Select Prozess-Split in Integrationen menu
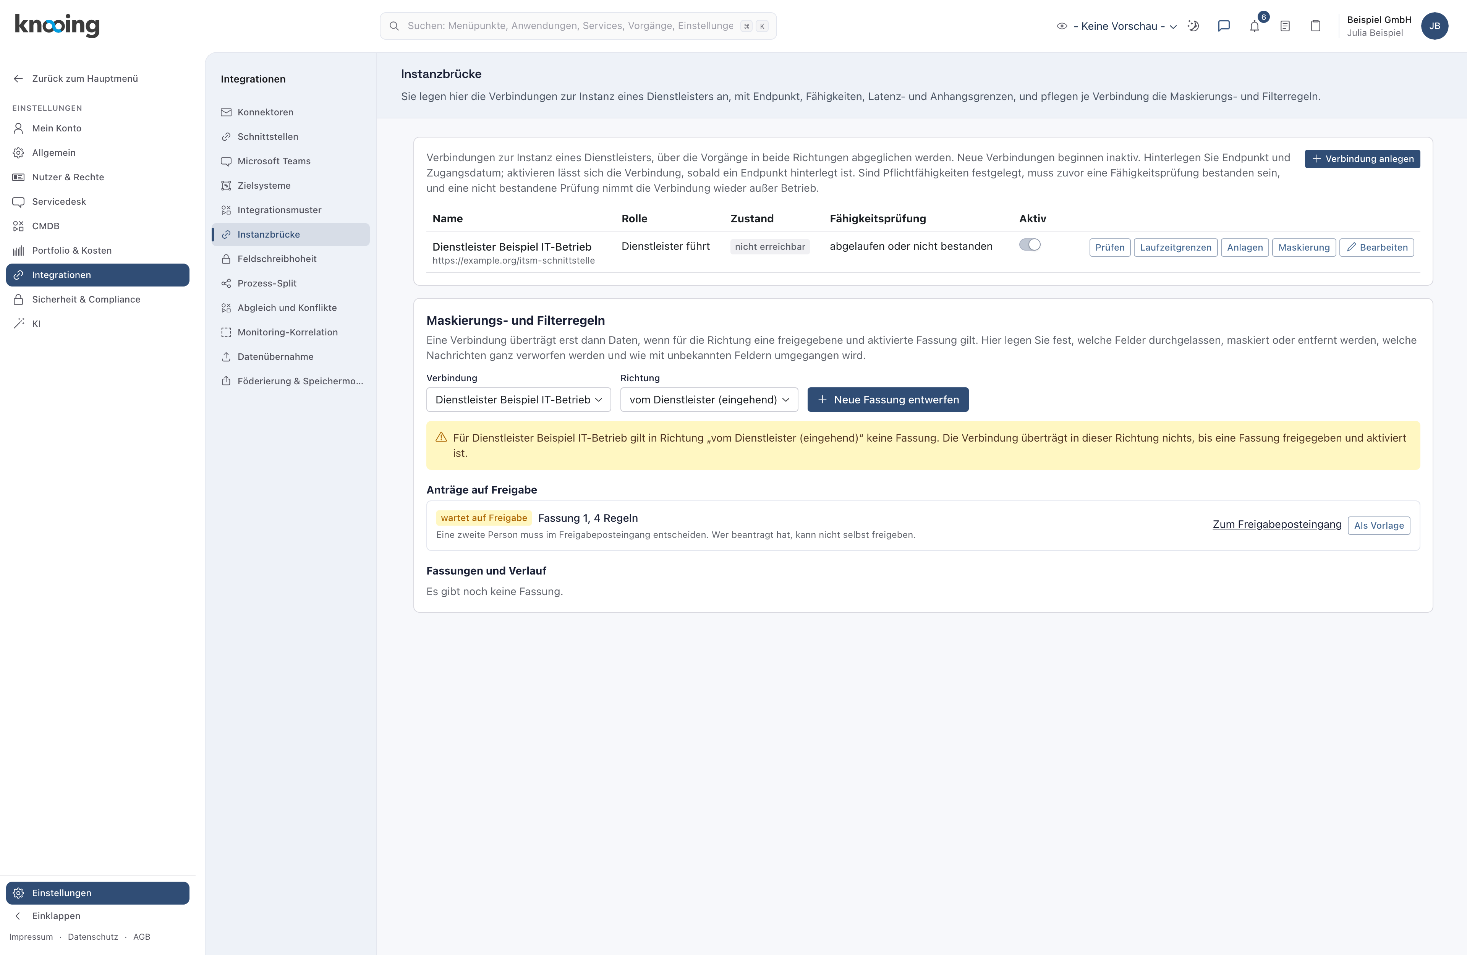 click(x=290, y=283)
